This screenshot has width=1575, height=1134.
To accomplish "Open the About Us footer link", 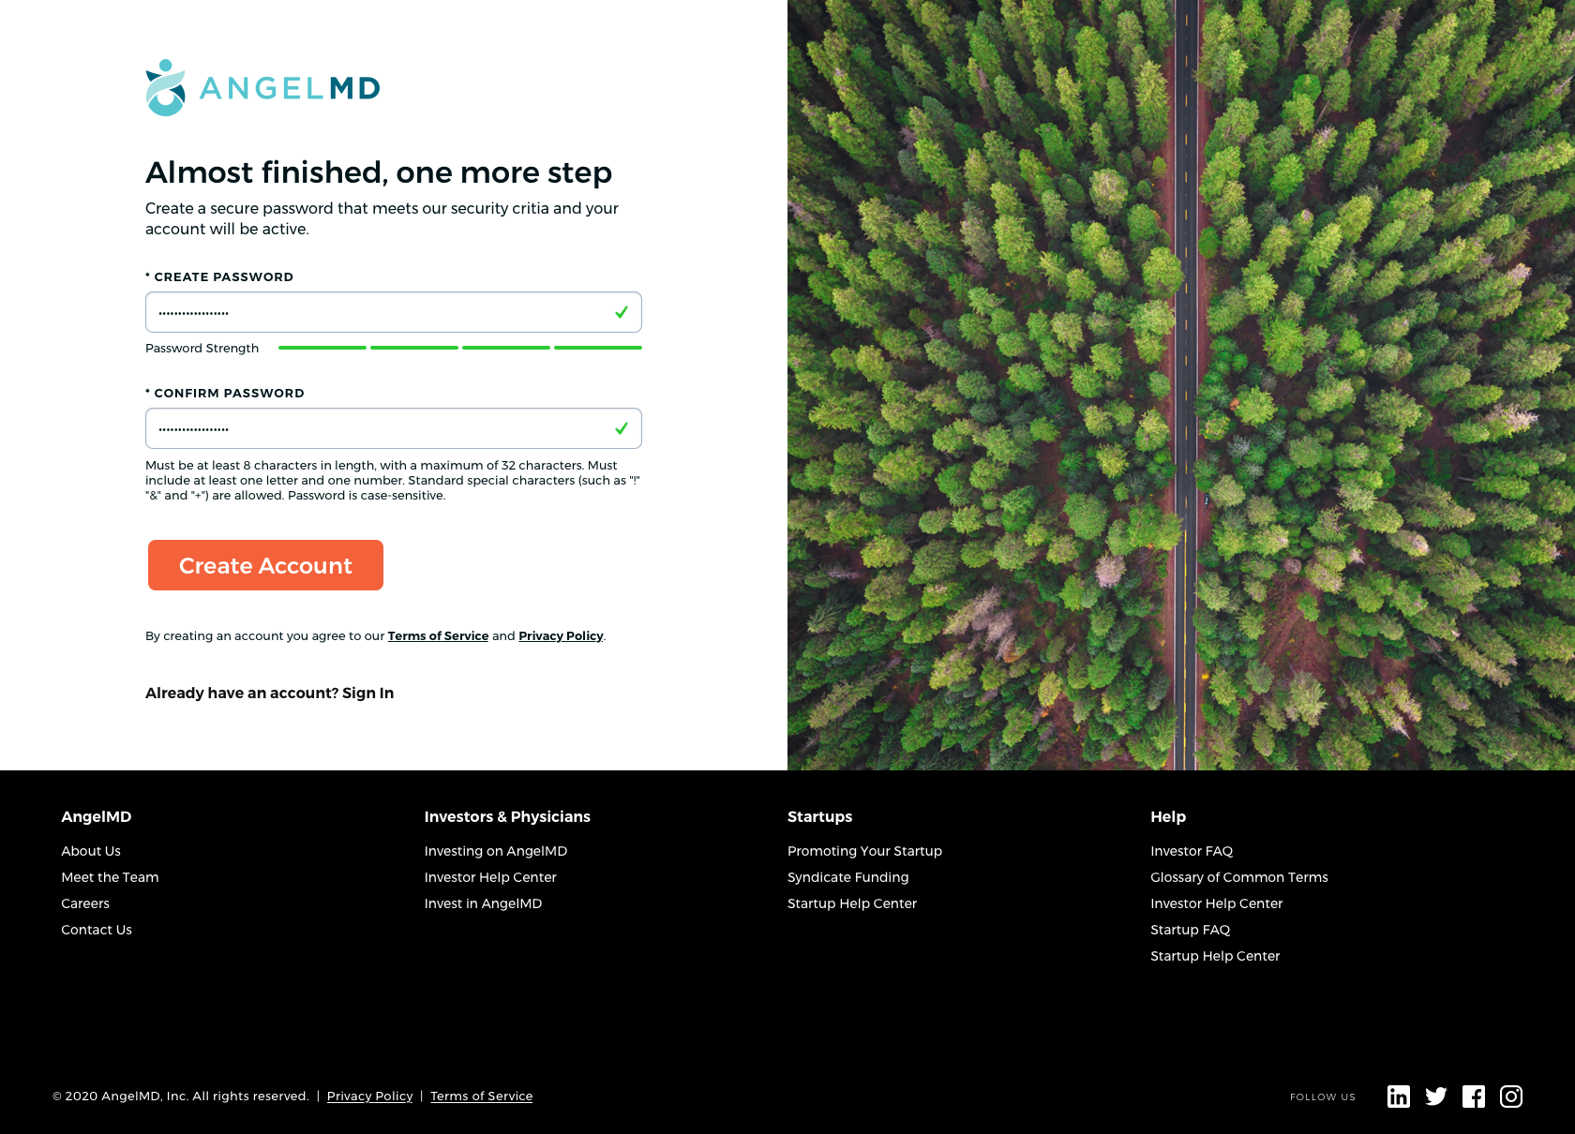I will point(90,850).
